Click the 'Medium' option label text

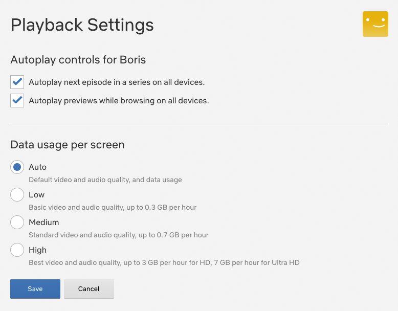click(43, 223)
